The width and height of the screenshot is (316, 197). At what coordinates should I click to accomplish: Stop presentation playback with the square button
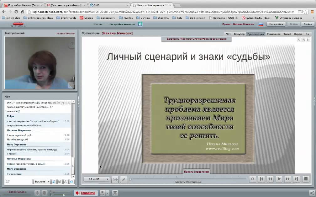[306, 179]
